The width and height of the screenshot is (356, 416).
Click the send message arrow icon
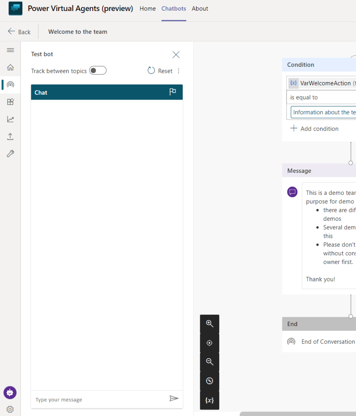[x=174, y=399]
